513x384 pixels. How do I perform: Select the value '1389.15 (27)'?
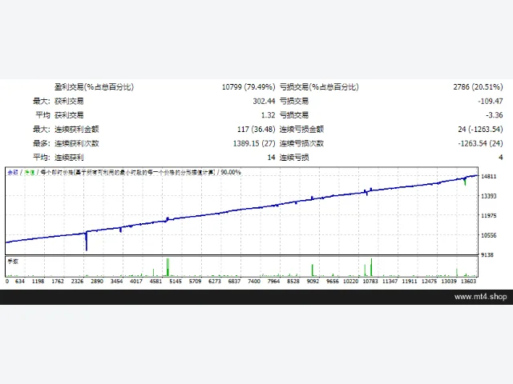point(254,143)
